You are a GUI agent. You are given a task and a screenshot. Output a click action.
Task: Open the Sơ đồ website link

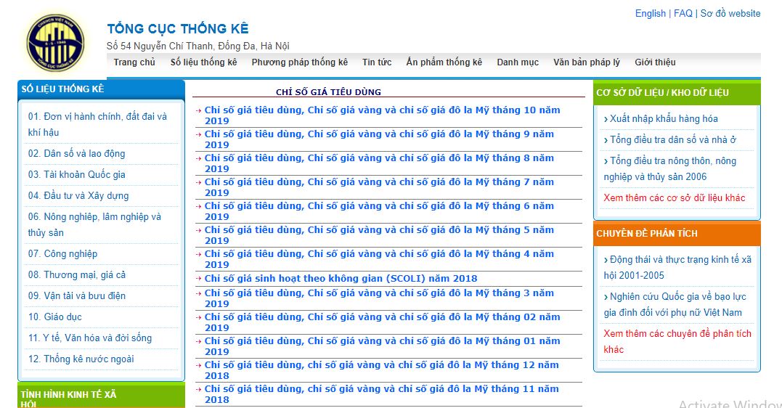[730, 13]
